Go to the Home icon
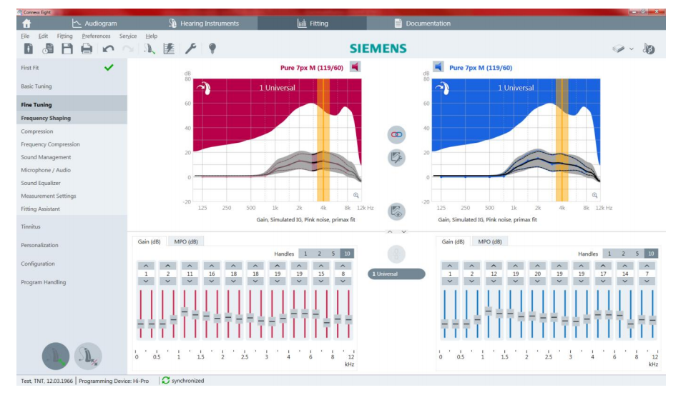This screenshot has width=696, height=395. tap(26, 24)
